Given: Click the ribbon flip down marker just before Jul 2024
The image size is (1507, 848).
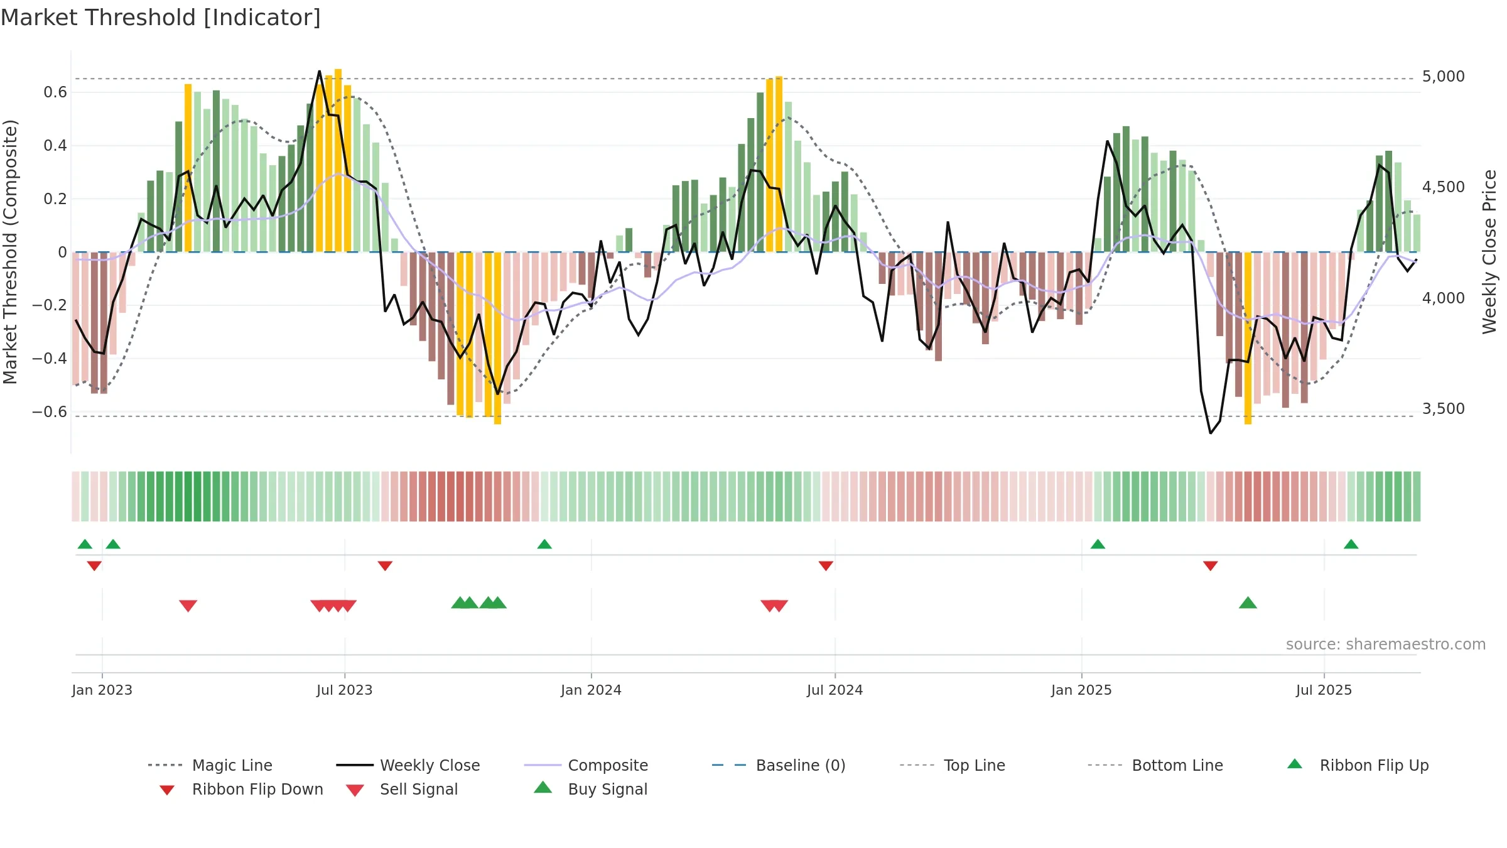Looking at the screenshot, I should point(826,566).
